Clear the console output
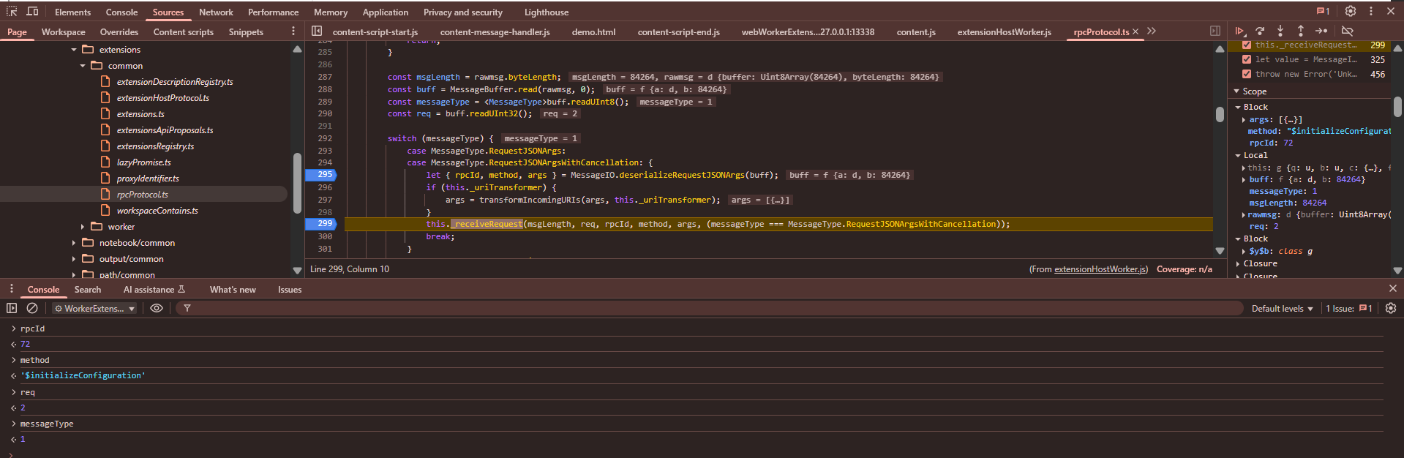 32,308
